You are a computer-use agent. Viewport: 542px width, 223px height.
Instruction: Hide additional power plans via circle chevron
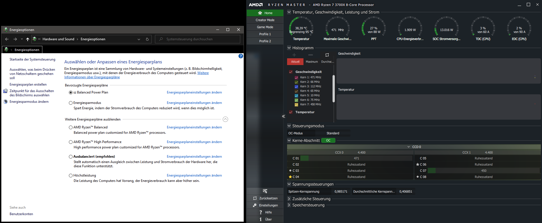[x=225, y=119]
